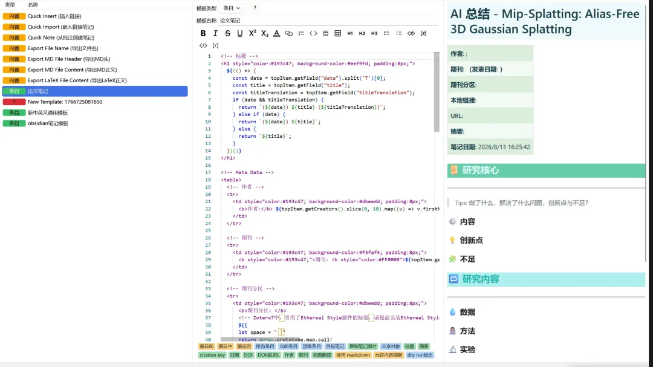The height and width of the screenshot is (367, 653).
Task: Insert the 共享对象 snippet tag
Action: [x=390, y=346]
